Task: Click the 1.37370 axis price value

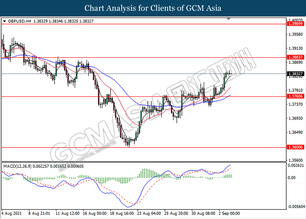Action: [x=296, y=104]
